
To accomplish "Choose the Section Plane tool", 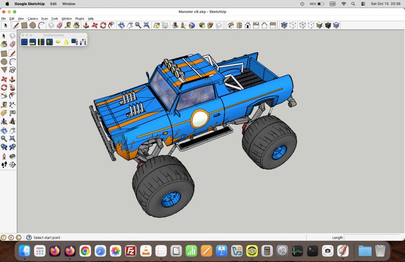I will coord(12,165).
